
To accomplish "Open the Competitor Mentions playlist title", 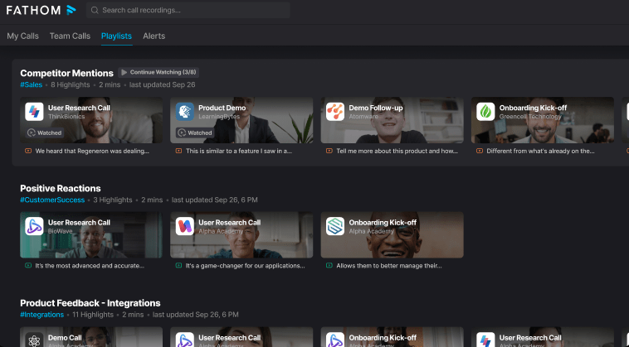I will point(67,73).
